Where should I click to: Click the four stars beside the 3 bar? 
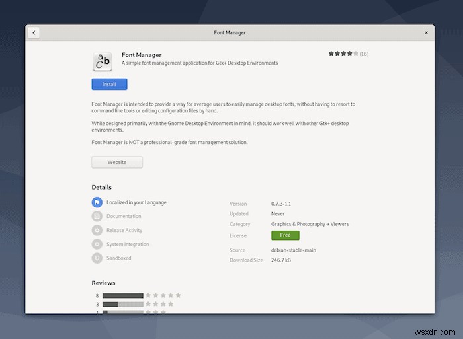(159, 304)
